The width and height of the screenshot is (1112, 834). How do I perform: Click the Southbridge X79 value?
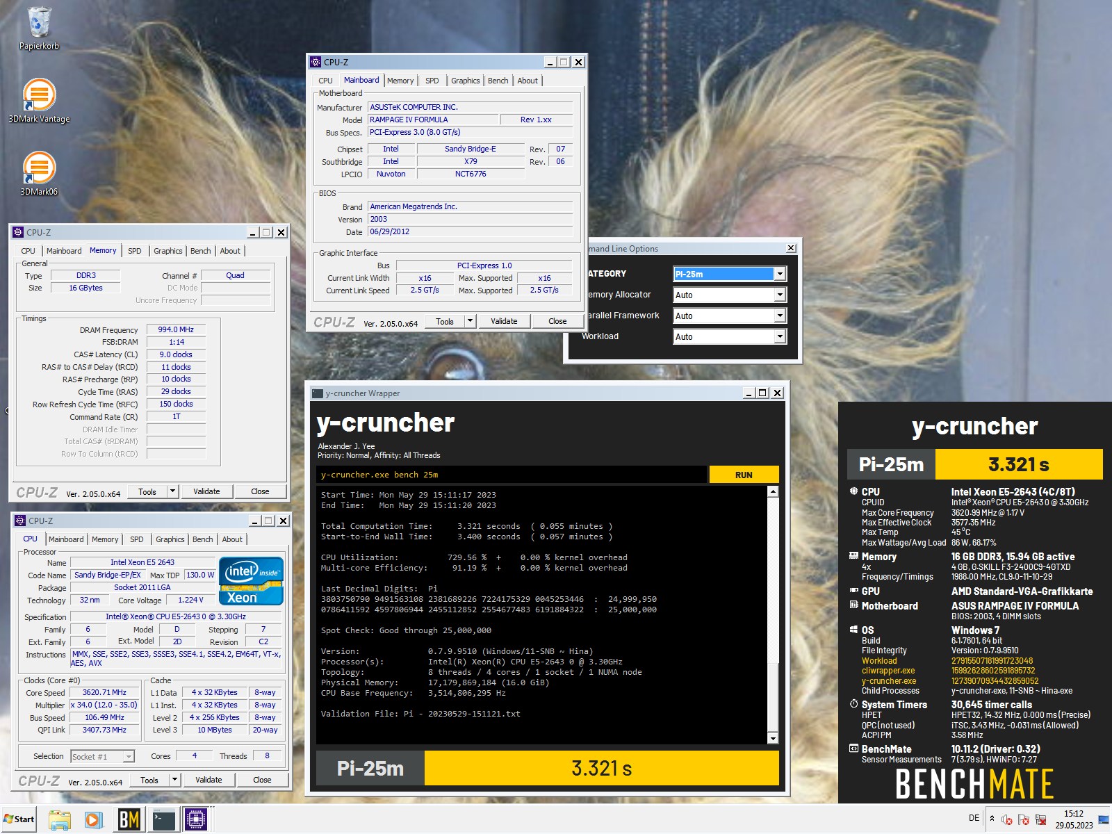click(x=471, y=161)
